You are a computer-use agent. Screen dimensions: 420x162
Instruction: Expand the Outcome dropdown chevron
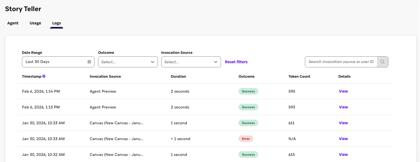(x=152, y=62)
